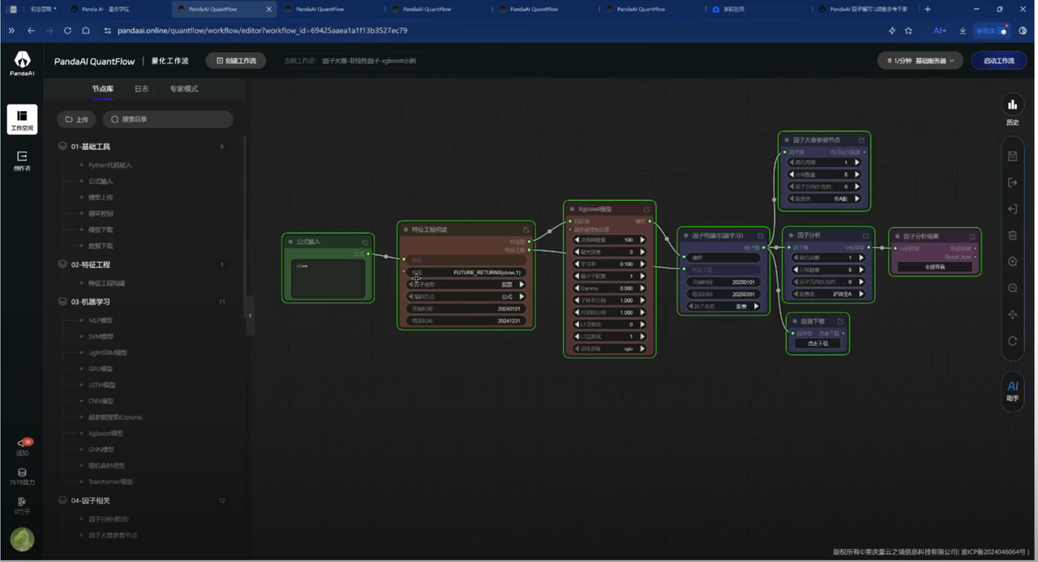Open the 历史 history chart icon
The width and height of the screenshot is (1038, 562).
tap(1012, 105)
